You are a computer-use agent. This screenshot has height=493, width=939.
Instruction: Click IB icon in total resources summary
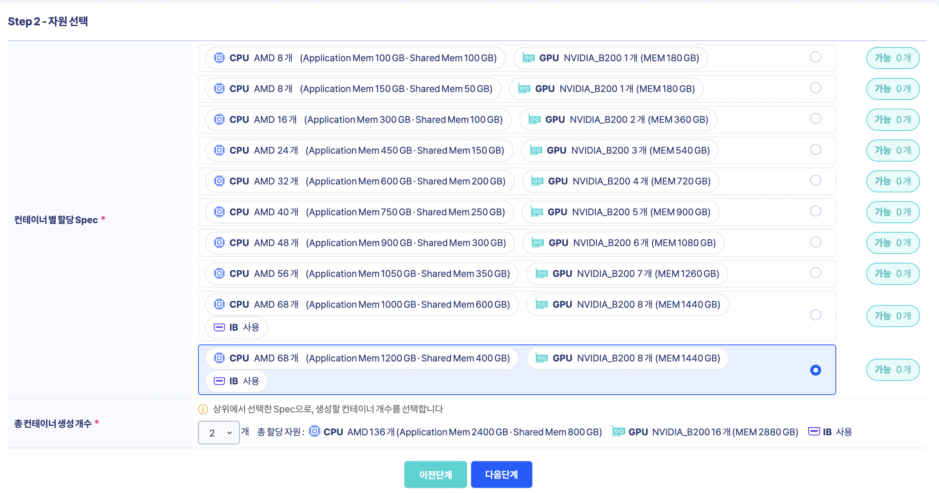[x=814, y=431]
